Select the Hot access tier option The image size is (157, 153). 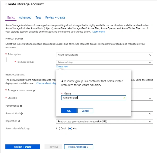(x=70, y=129)
